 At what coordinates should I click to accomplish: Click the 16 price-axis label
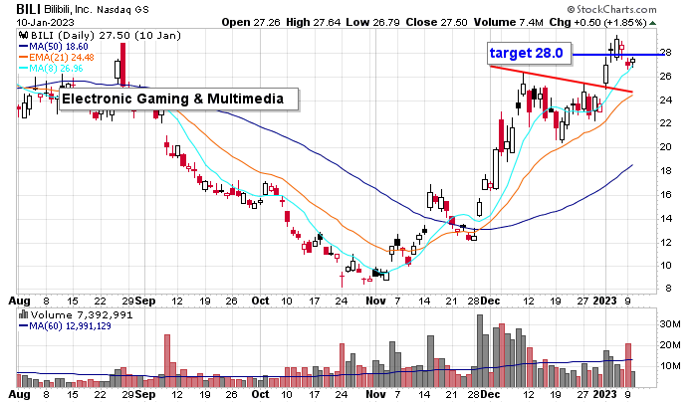click(665, 195)
